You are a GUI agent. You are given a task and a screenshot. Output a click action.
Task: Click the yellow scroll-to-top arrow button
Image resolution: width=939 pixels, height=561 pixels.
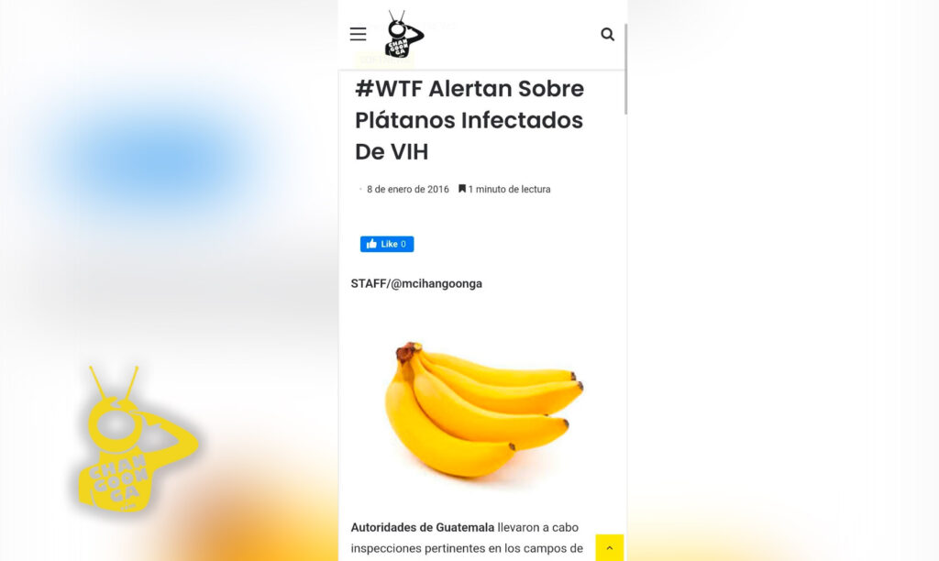(610, 547)
